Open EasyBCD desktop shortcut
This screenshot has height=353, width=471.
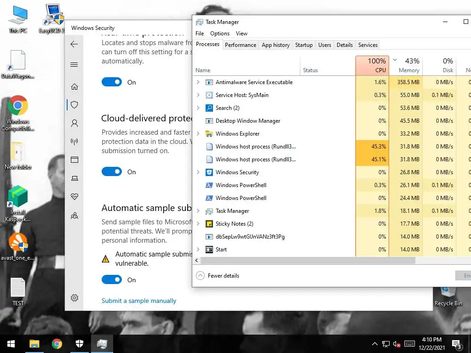click(53, 18)
